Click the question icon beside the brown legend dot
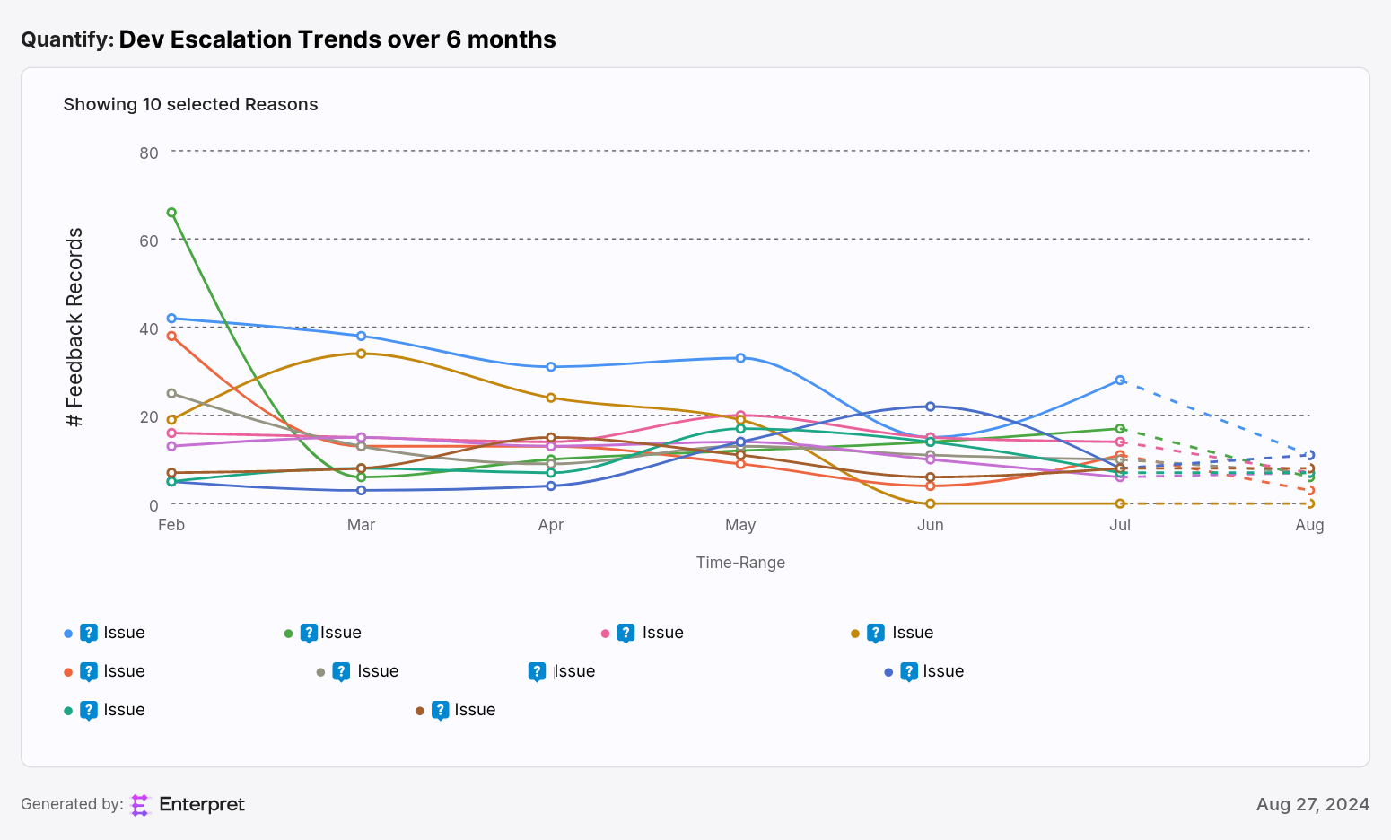Image resolution: width=1391 pixels, height=840 pixels. tap(440, 711)
